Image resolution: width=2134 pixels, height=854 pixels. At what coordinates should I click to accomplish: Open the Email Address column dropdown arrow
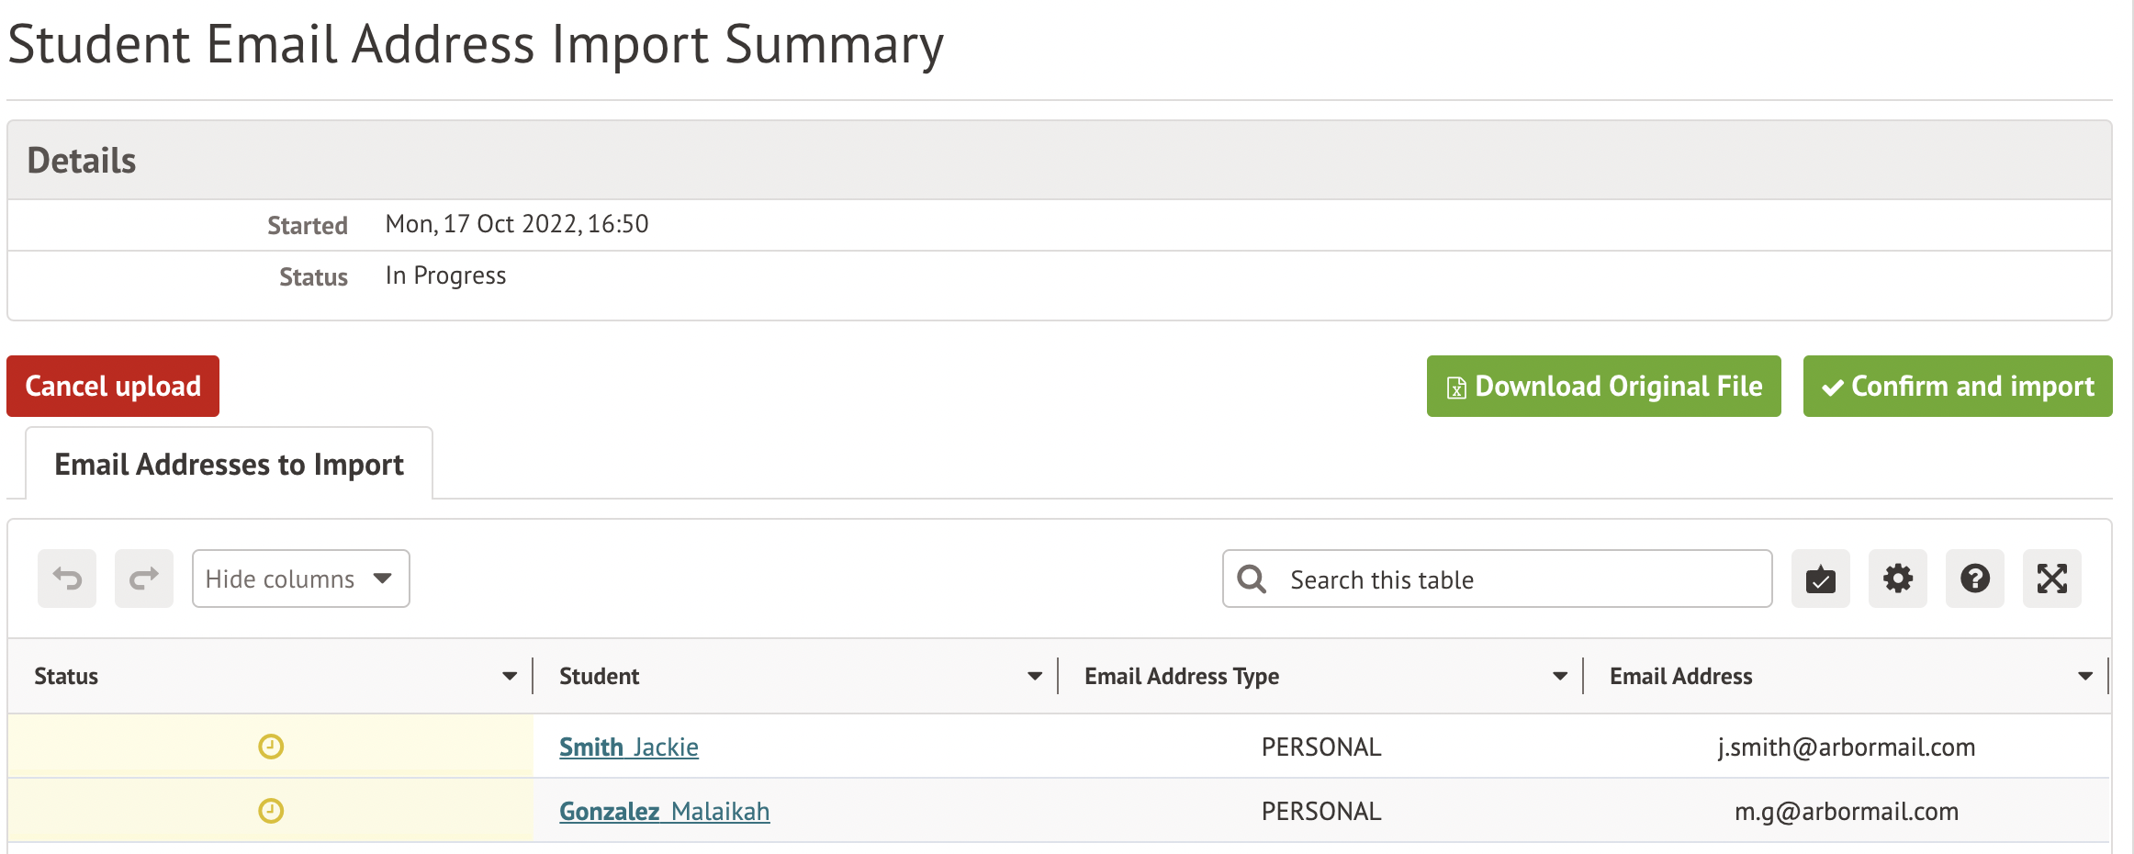click(2085, 677)
